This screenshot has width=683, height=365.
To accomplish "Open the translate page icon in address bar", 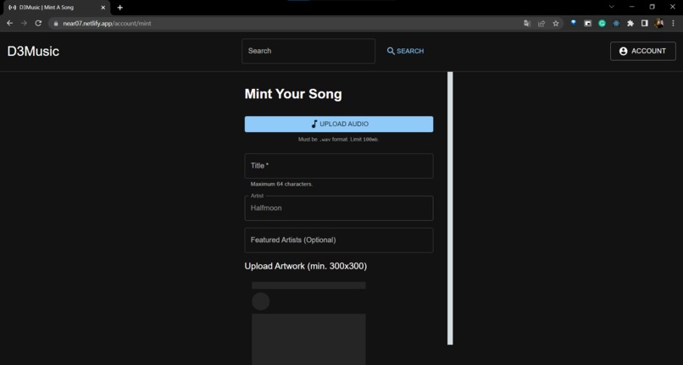I will (x=527, y=24).
